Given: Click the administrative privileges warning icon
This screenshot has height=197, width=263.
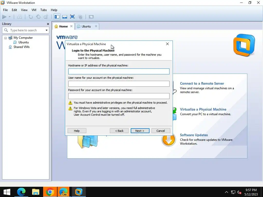Looking at the screenshot, I should [x=70, y=103].
